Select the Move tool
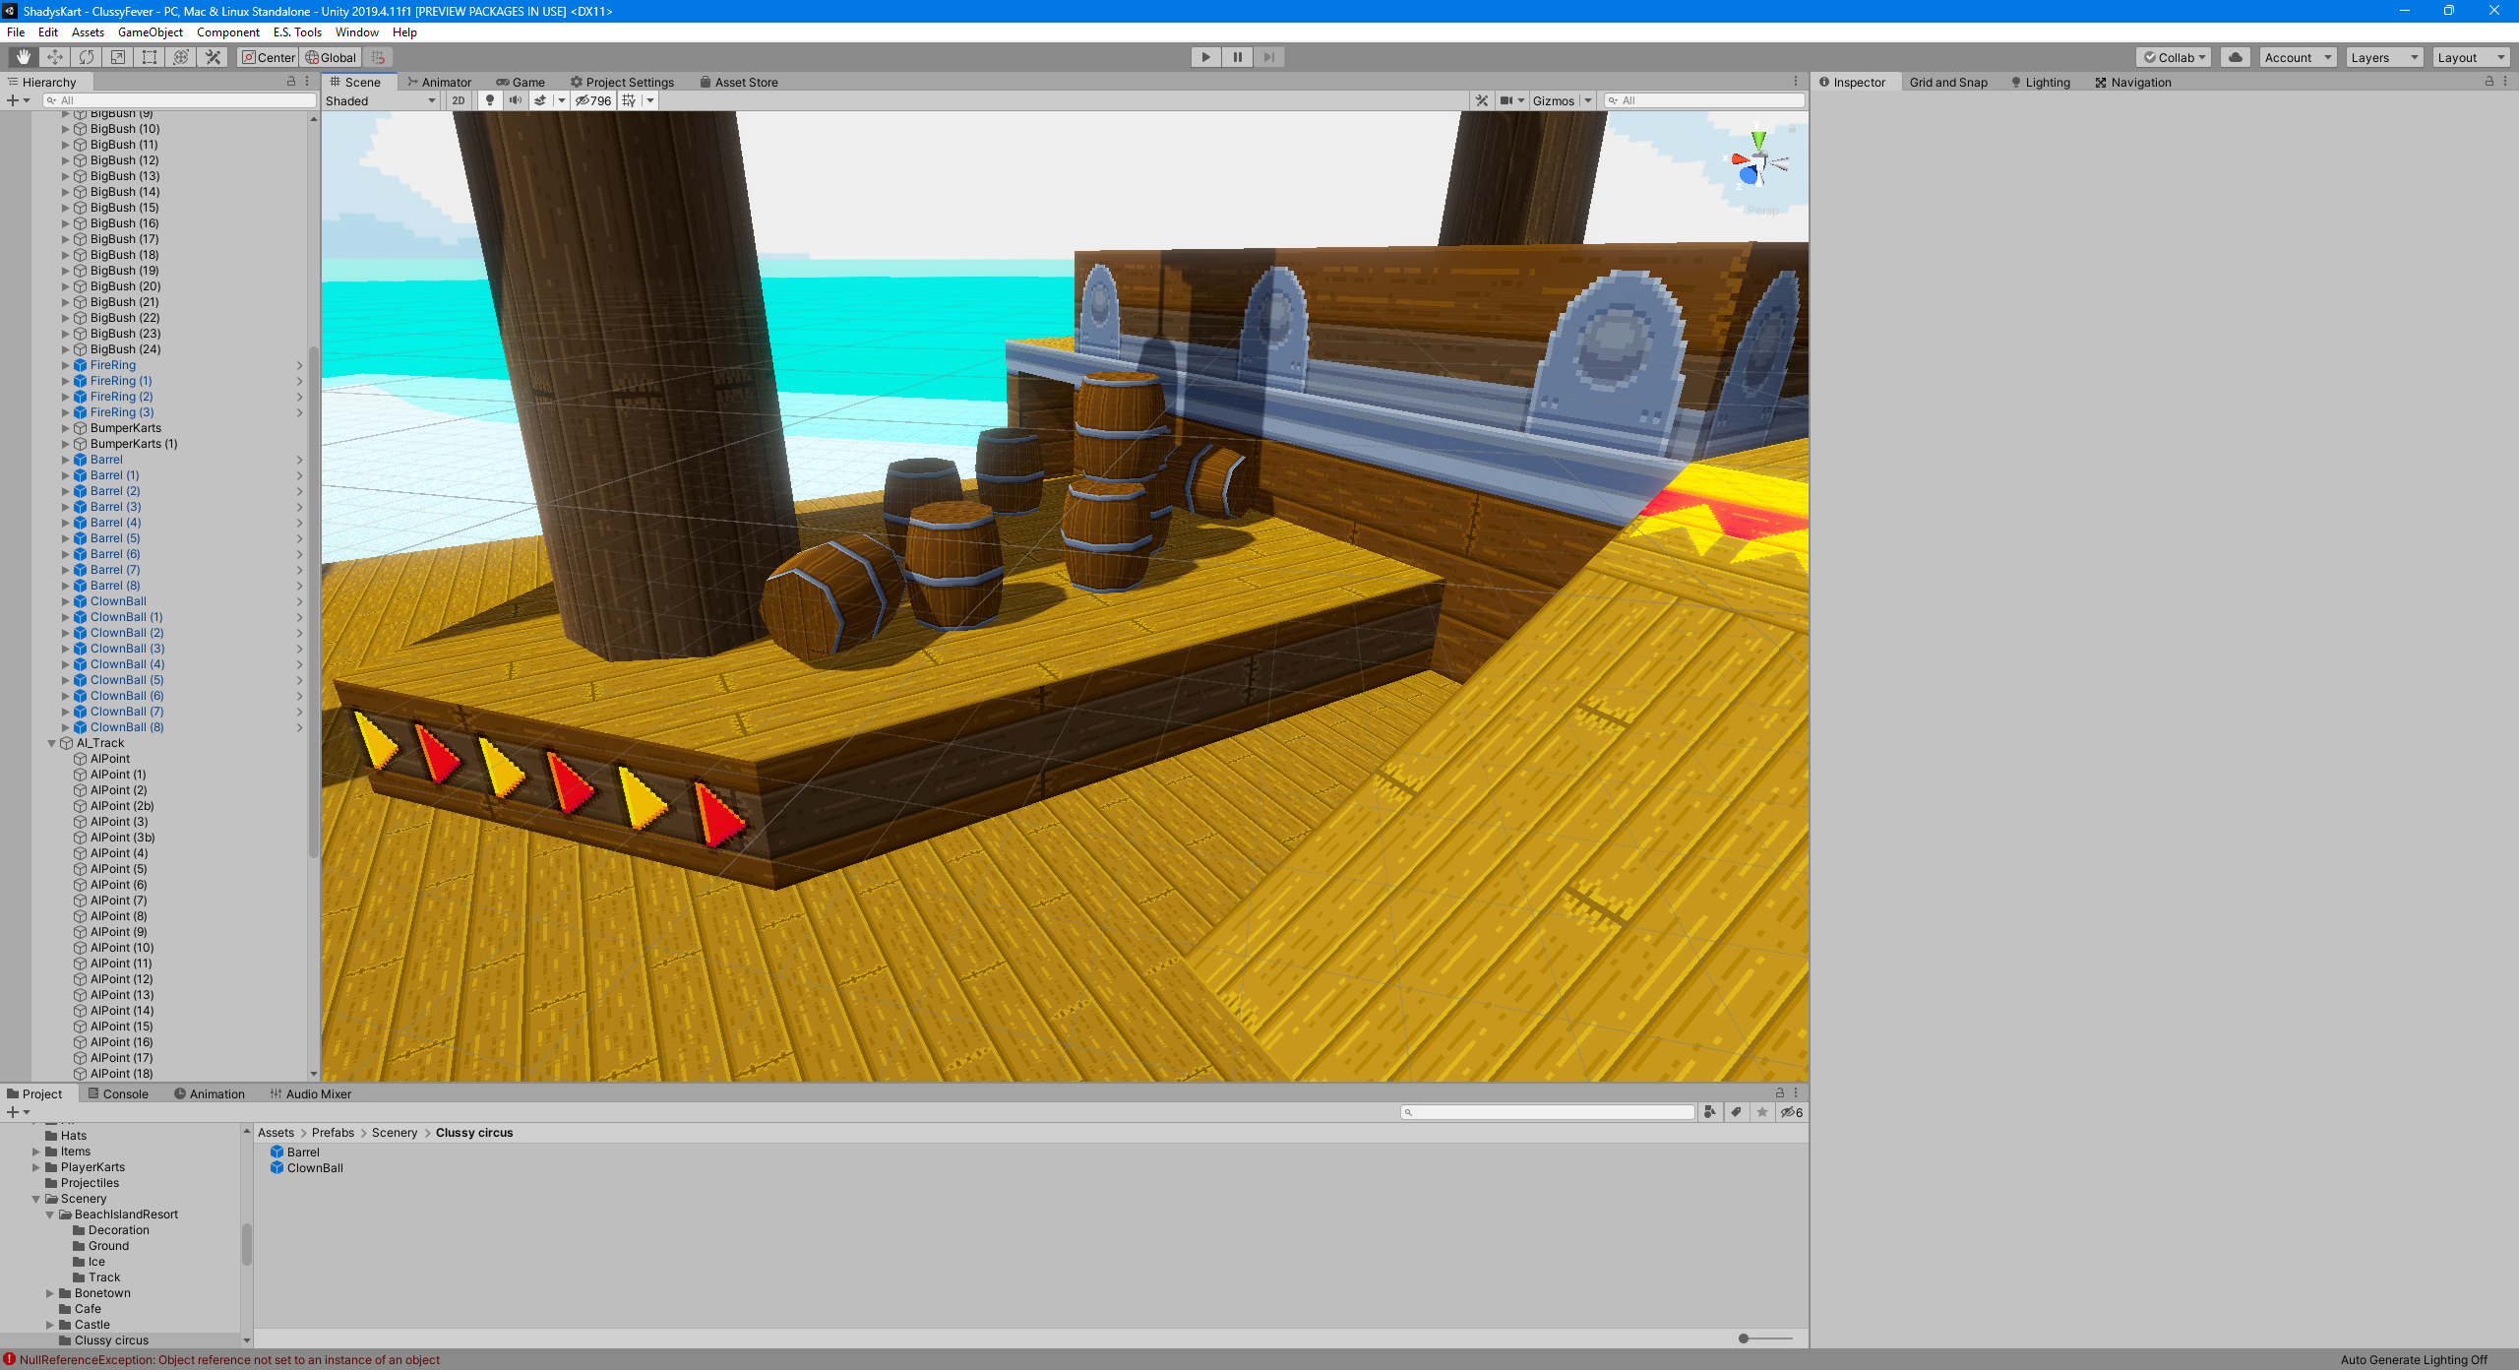This screenshot has width=2519, height=1370. (55, 57)
